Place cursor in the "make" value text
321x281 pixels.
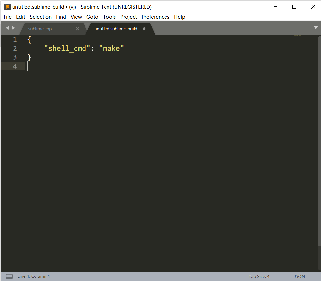pos(111,48)
